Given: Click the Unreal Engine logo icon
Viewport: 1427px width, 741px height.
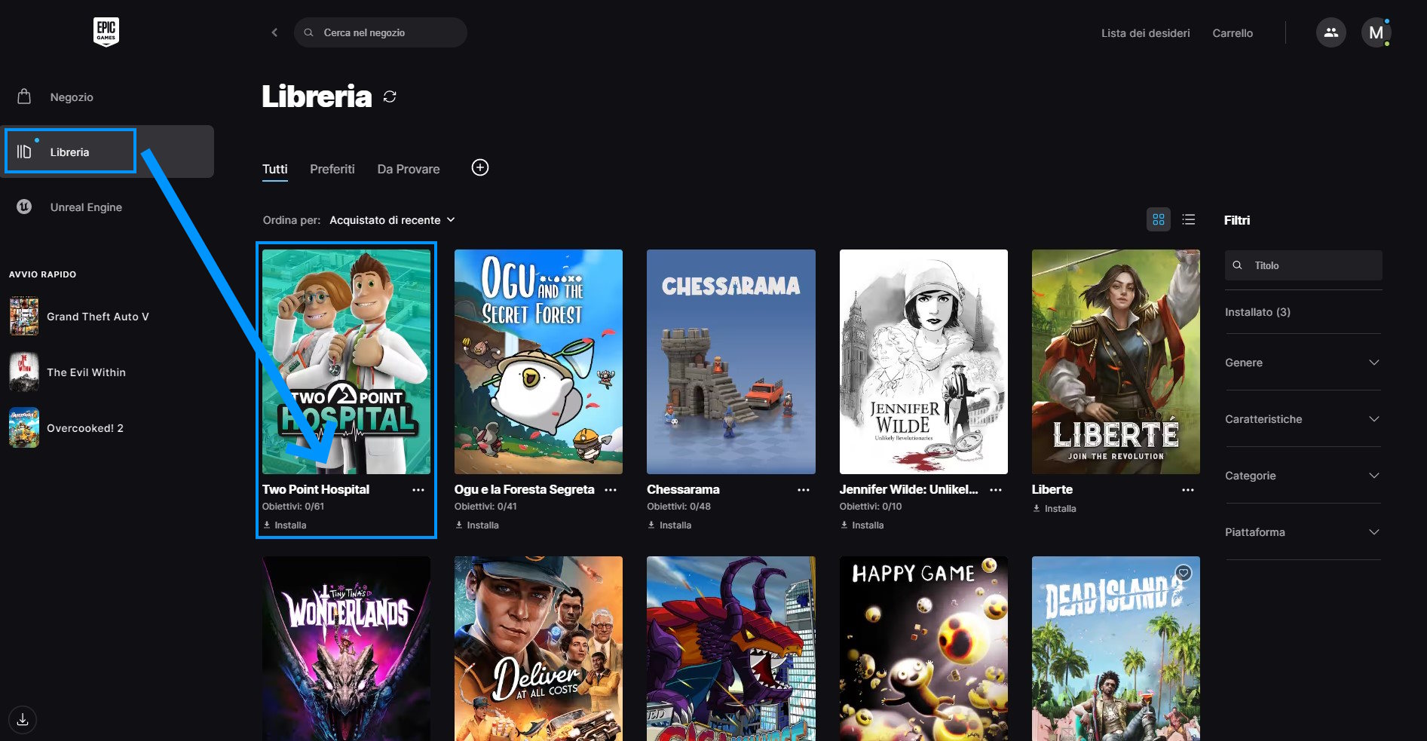Looking at the screenshot, I should (24, 207).
